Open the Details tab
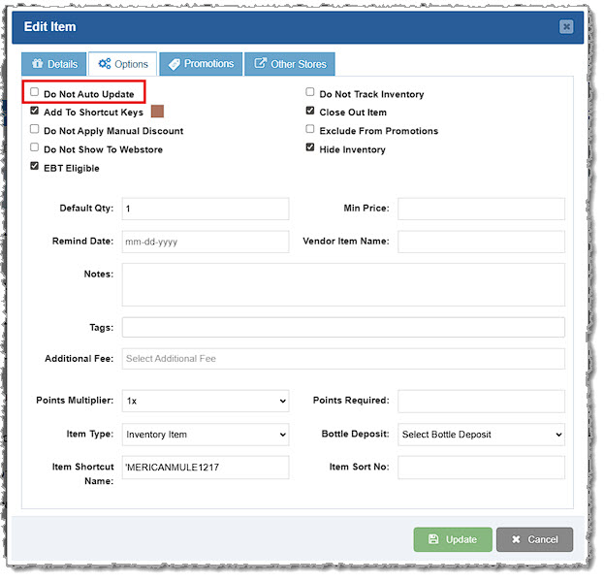The width and height of the screenshot is (604, 582). pyautogui.click(x=54, y=64)
